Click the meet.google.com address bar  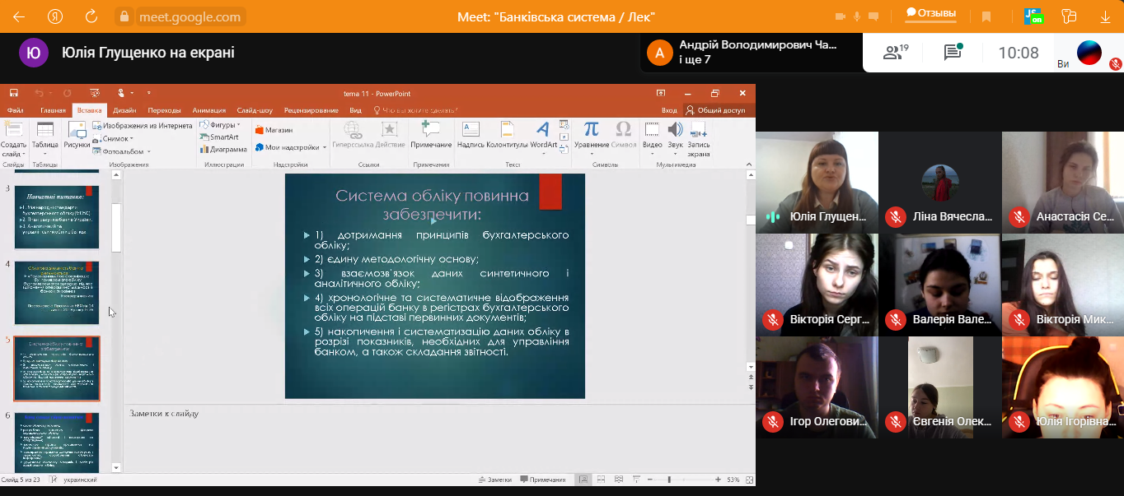[179, 16]
